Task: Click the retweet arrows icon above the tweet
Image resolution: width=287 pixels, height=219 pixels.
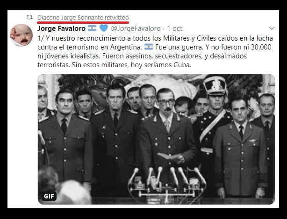Action: (x=29, y=17)
